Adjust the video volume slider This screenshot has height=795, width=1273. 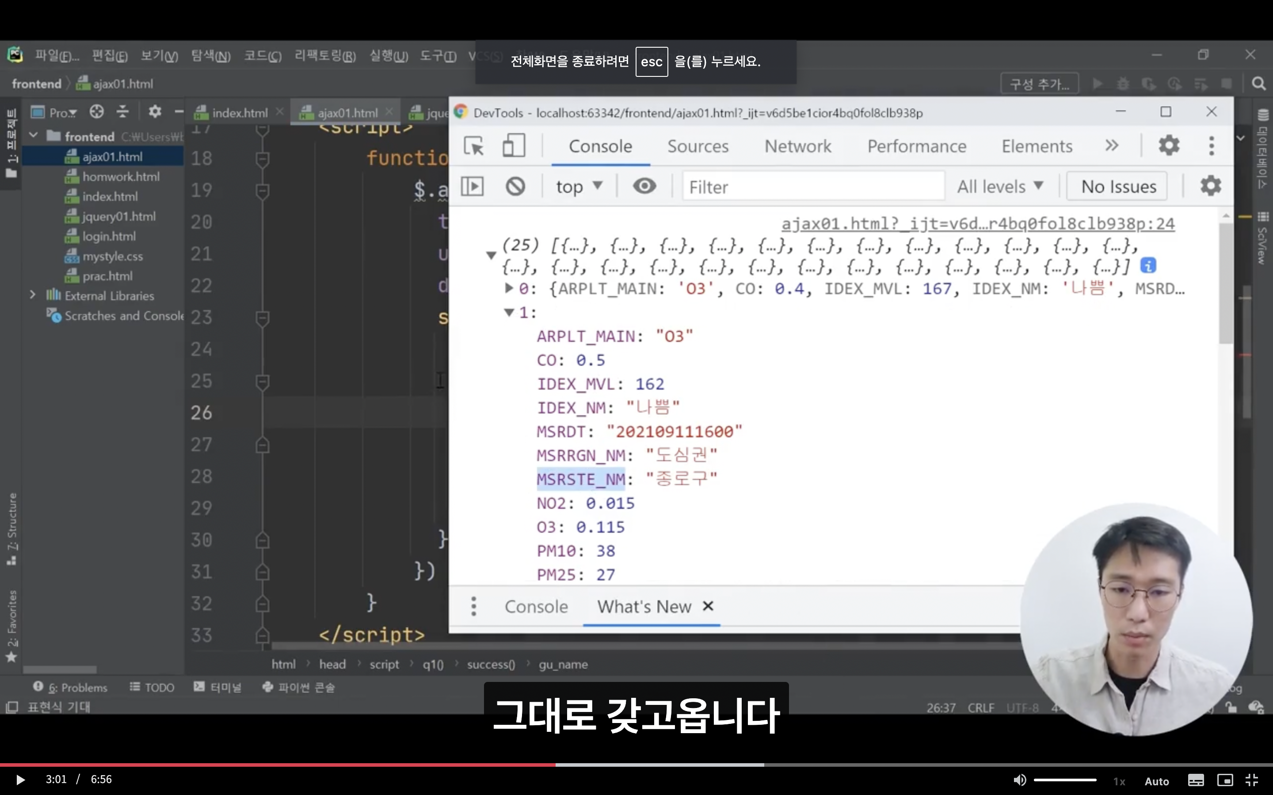(x=1065, y=780)
